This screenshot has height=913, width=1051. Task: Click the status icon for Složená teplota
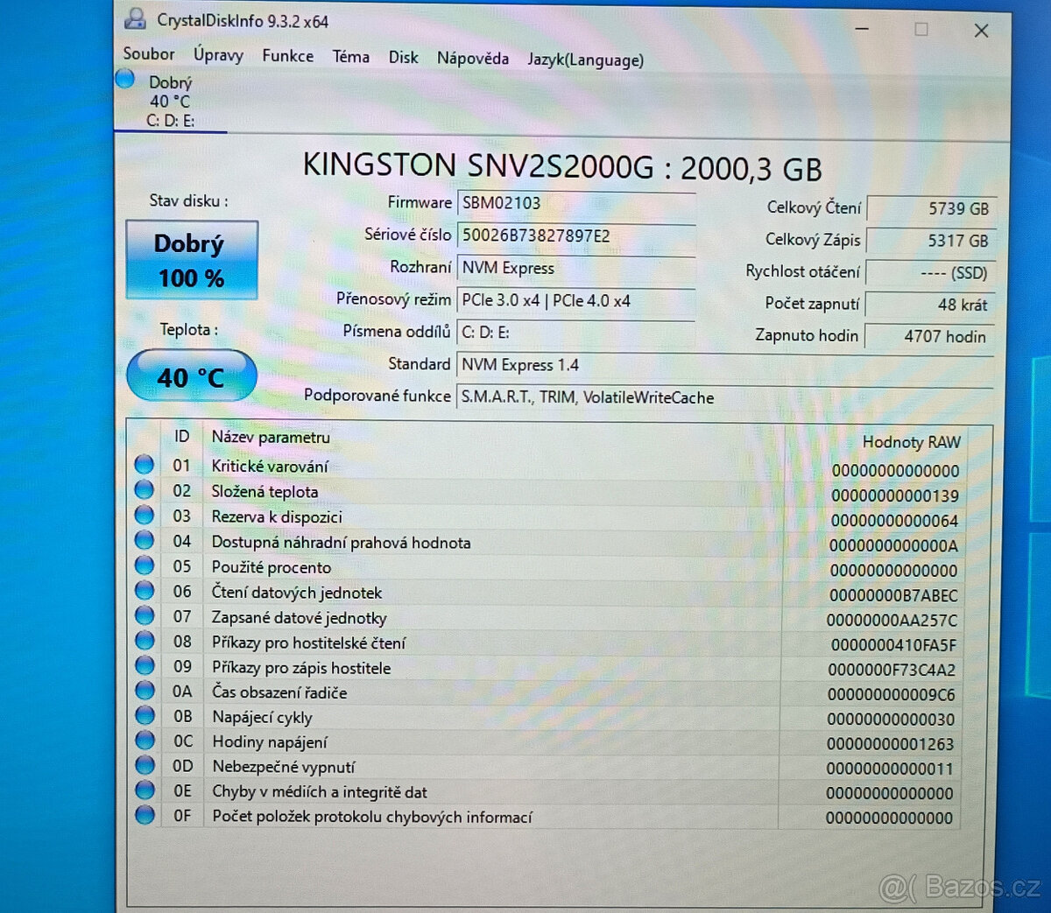[145, 489]
